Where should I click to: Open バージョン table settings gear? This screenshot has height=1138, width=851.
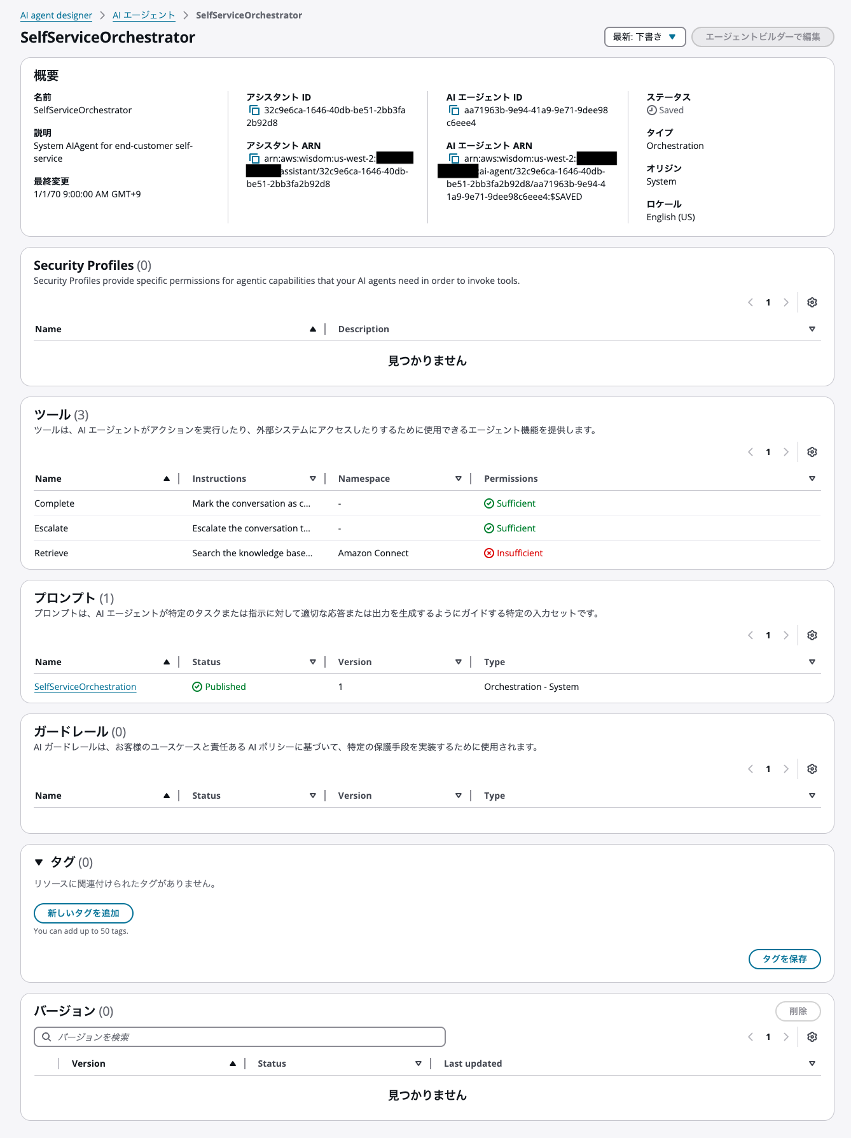point(812,1037)
